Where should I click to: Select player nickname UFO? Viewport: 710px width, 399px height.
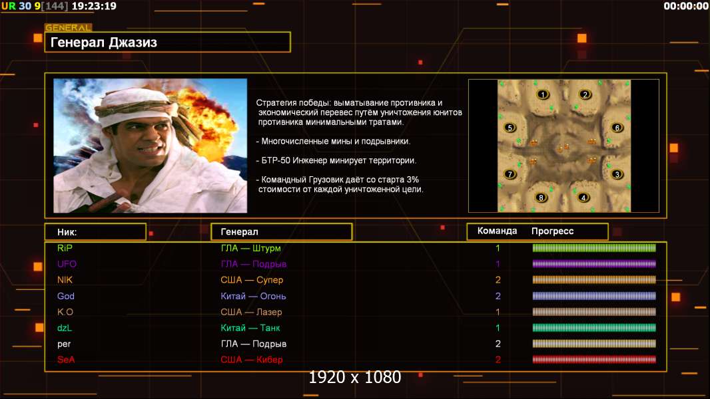click(67, 264)
